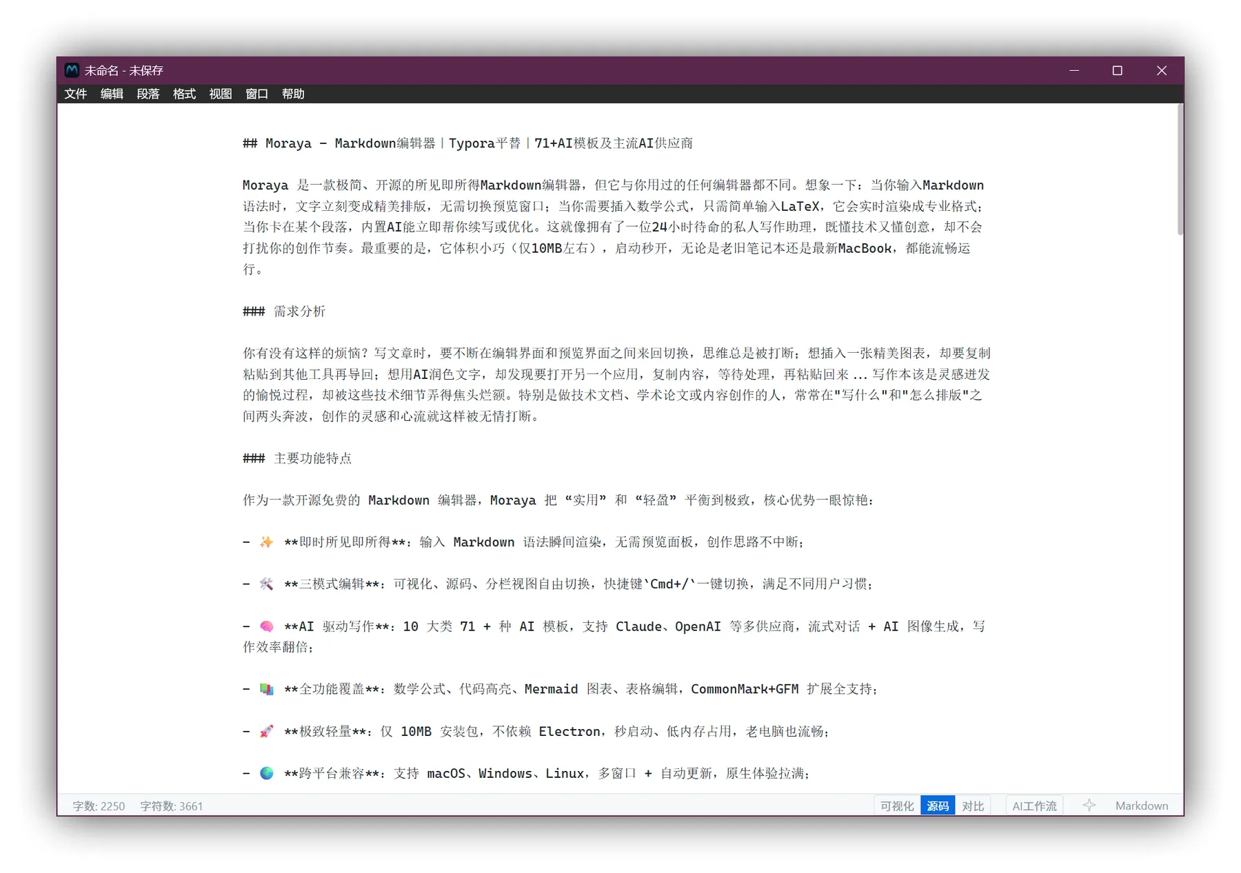Image resolution: width=1241 pixels, height=873 pixels.
Task: Click the Moraya app icon in title bar
Action: click(72, 70)
